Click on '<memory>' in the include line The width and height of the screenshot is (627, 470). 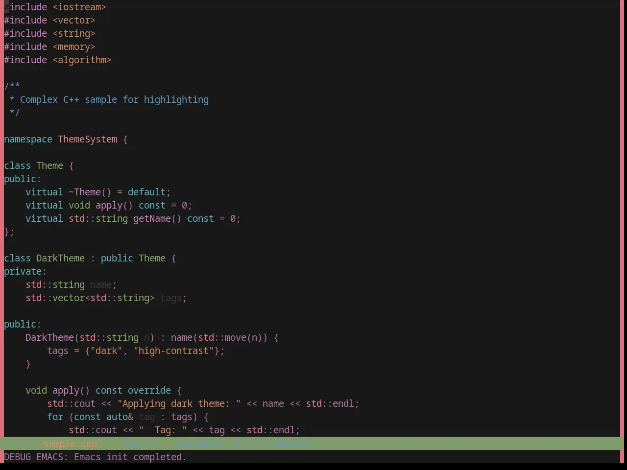tap(74, 47)
